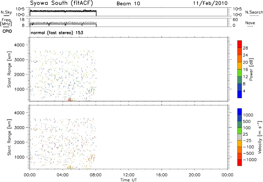The image size is (263, 182).
Task: Click the 'Nave' legend label
Action: [x=250, y=23]
